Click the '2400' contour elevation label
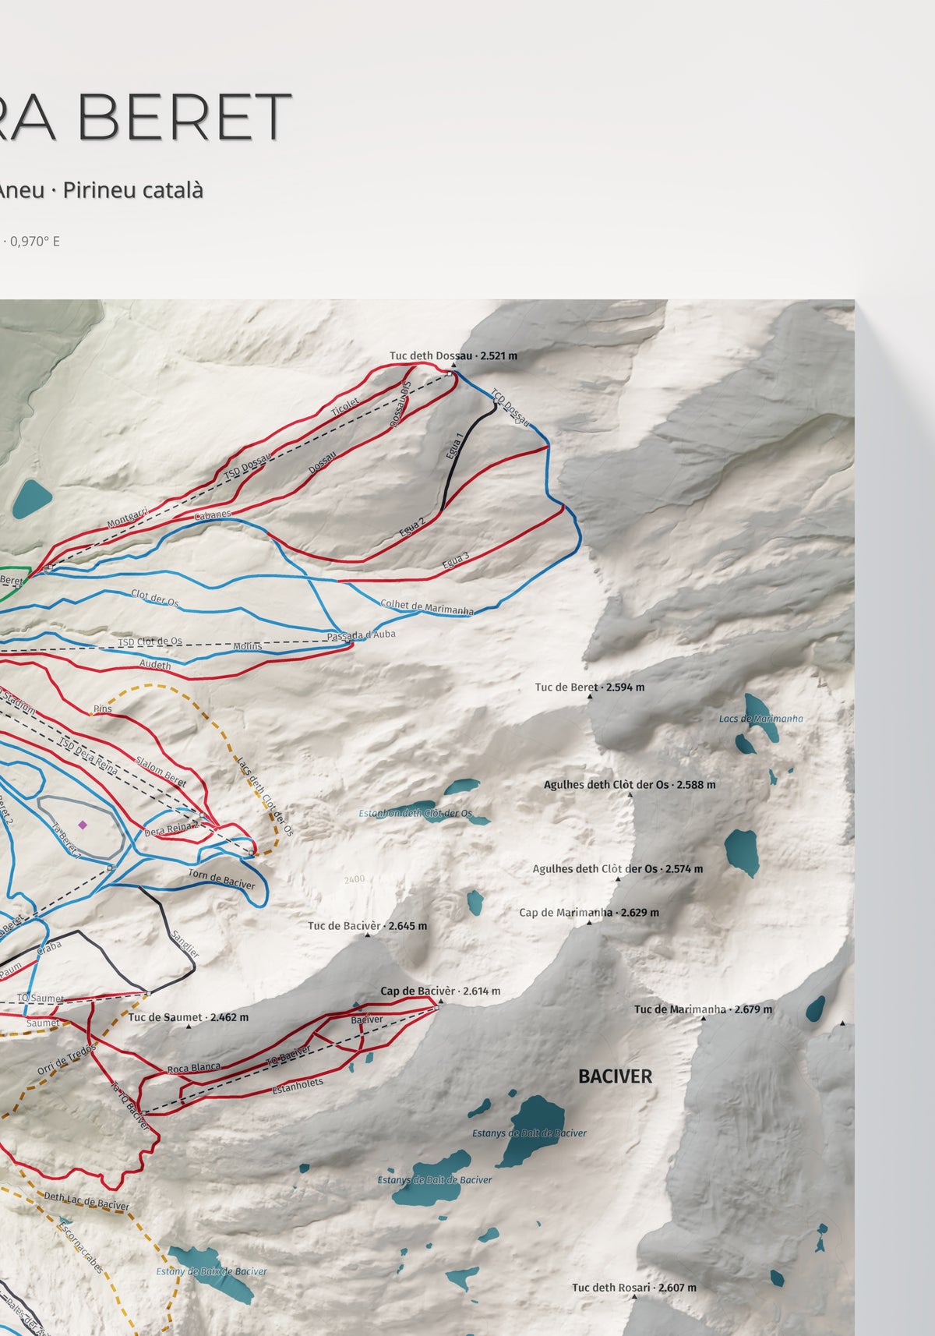This screenshot has width=935, height=1336. point(354,879)
